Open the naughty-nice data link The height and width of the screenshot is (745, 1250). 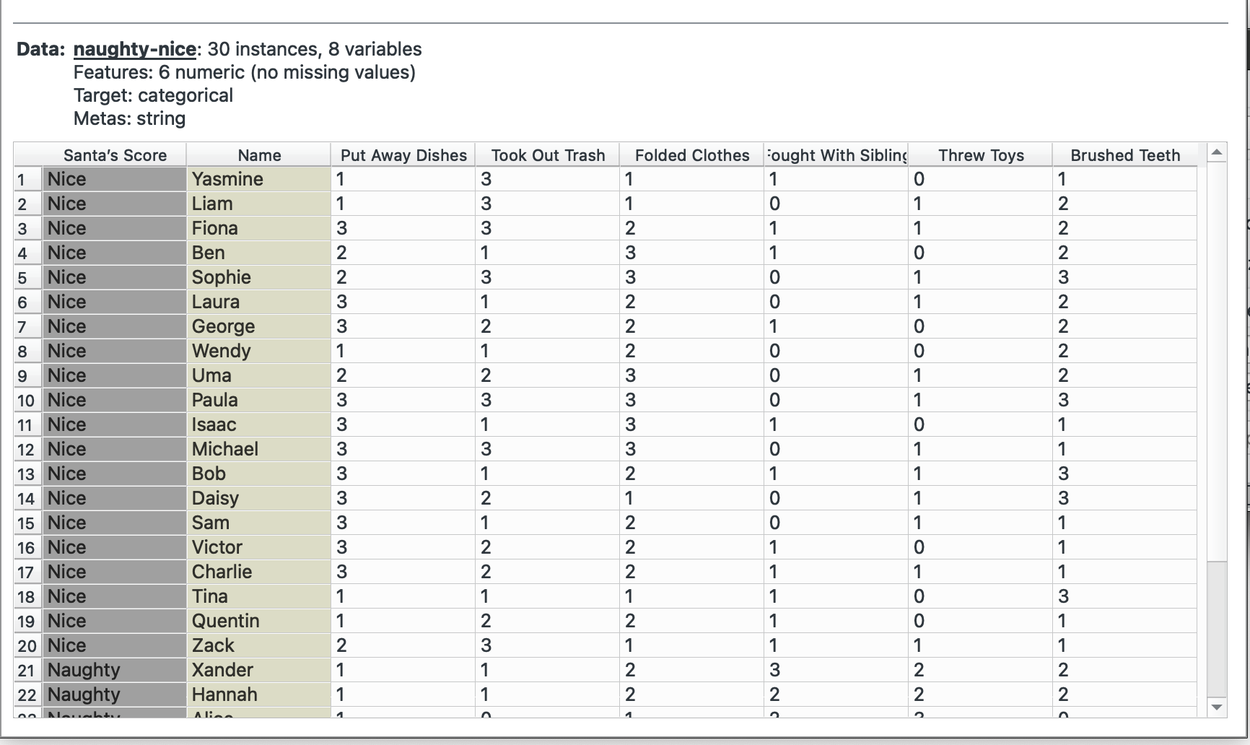pos(135,49)
